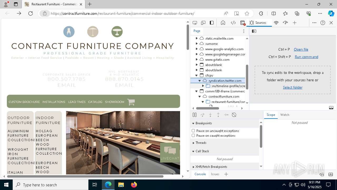
Task: Open the CATALOG menu link
Action: 95,102
